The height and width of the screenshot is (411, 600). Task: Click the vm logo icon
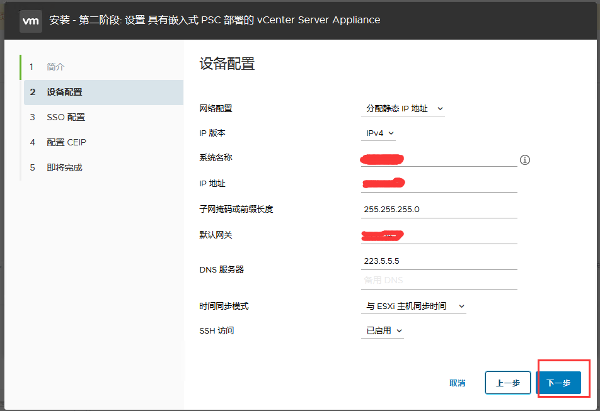click(31, 21)
